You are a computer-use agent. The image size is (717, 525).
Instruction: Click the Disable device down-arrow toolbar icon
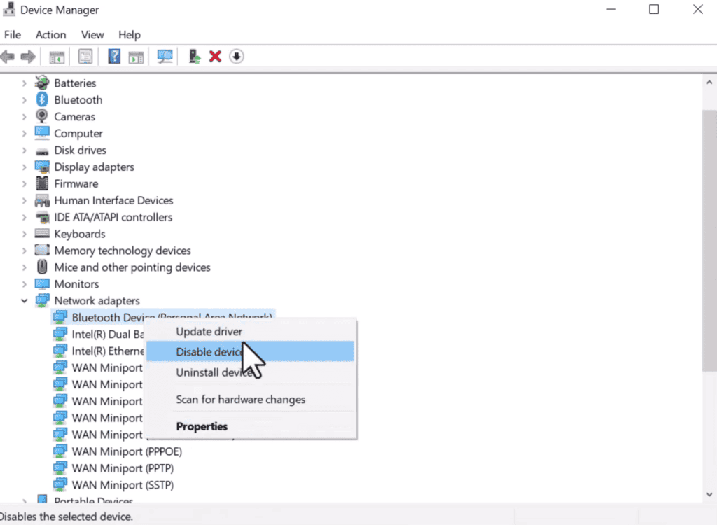[236, 56]
